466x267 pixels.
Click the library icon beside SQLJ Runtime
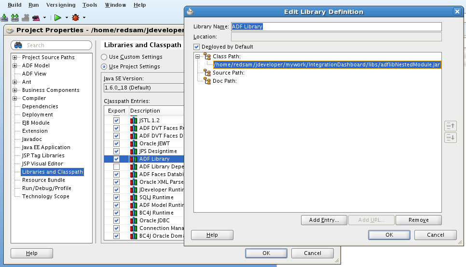click(x=134, y=197)
